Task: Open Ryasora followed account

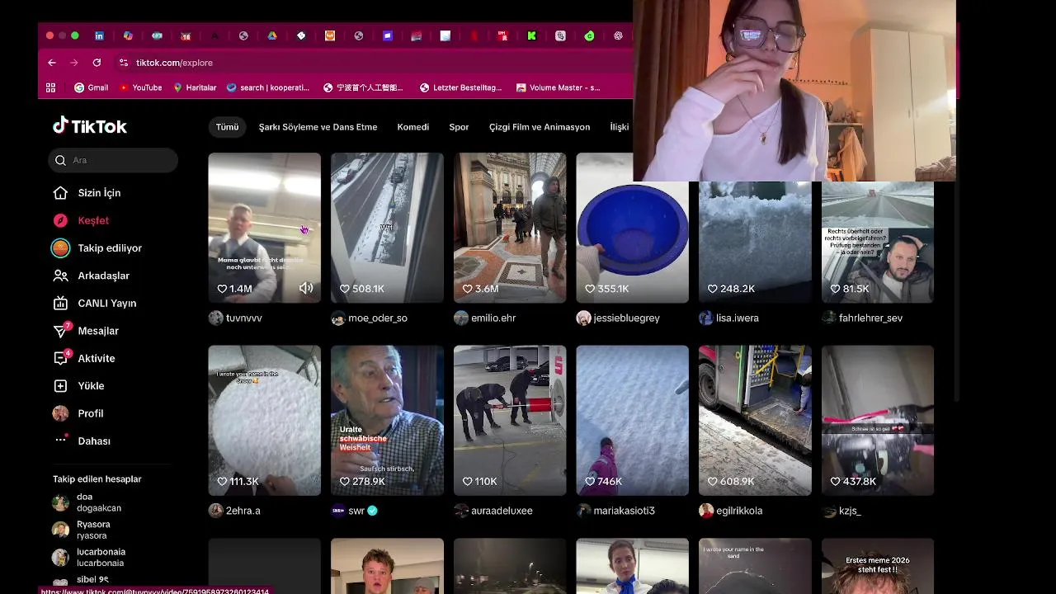Action: point(82,530)
